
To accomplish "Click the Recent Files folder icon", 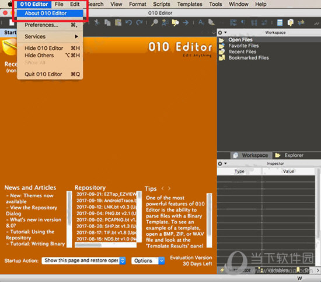I will [x=222, y=51].
